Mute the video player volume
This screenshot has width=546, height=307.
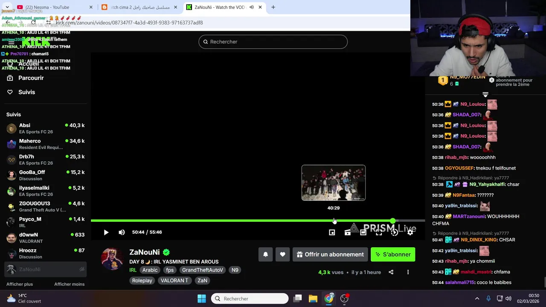point(122,232)
